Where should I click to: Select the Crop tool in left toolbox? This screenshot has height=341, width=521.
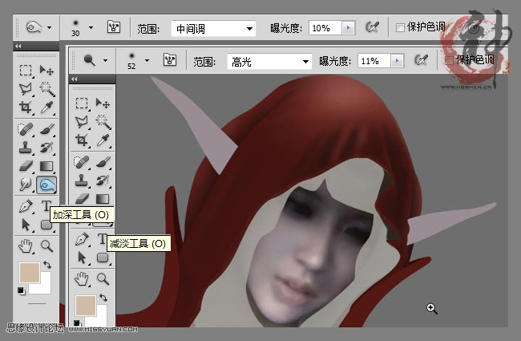coord(26,108)
